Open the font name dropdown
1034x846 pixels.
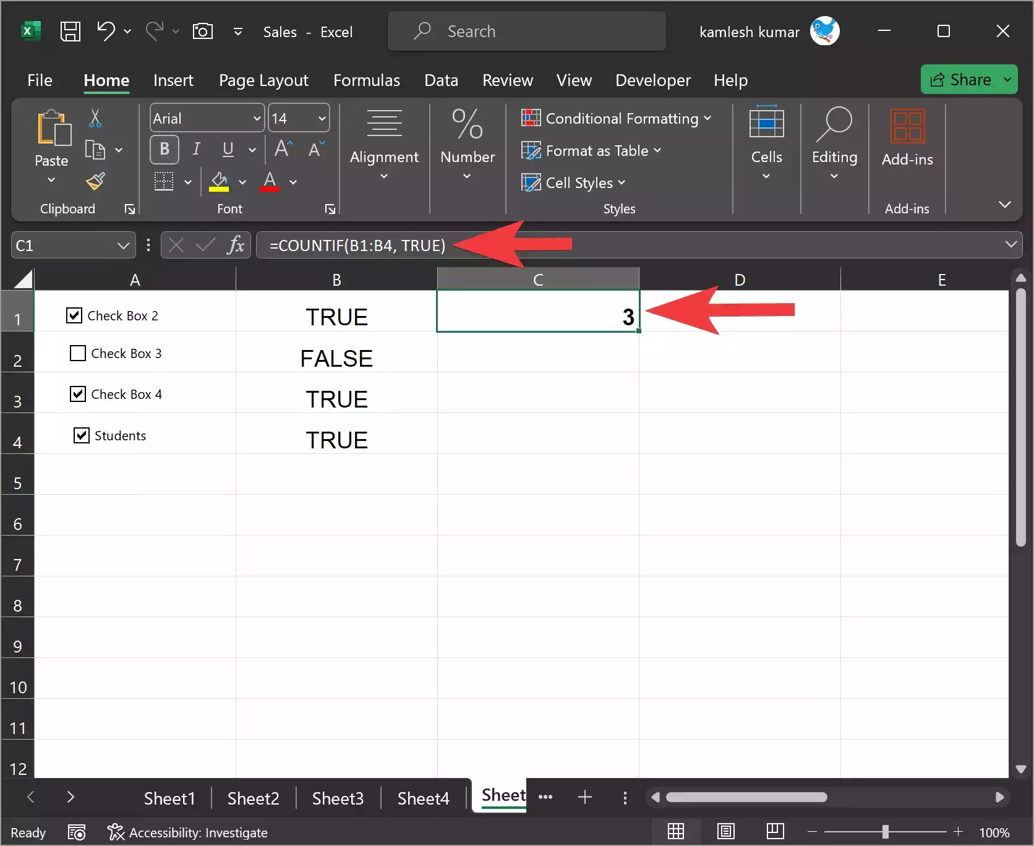(258, 117)
